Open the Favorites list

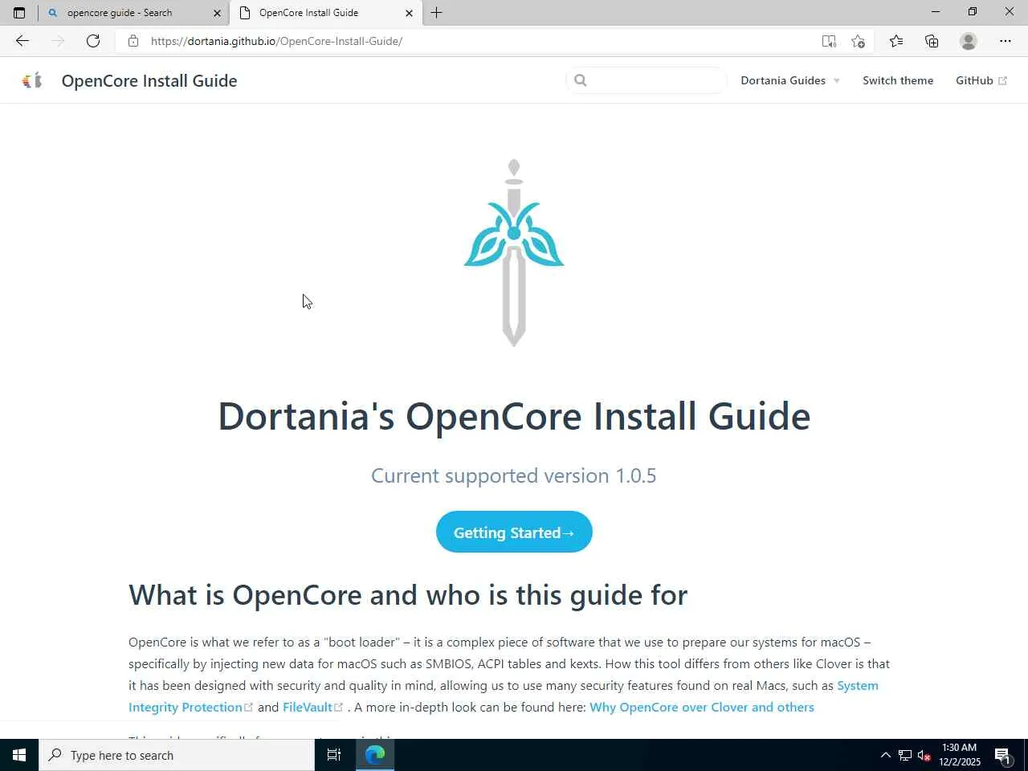[x=896, y=41]
